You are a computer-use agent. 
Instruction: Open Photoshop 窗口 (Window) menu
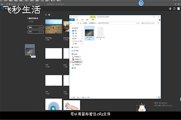click(x=53, y=1)
